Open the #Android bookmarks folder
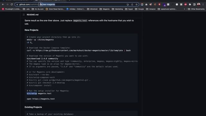The image size is (206, 116). [92, 9]
